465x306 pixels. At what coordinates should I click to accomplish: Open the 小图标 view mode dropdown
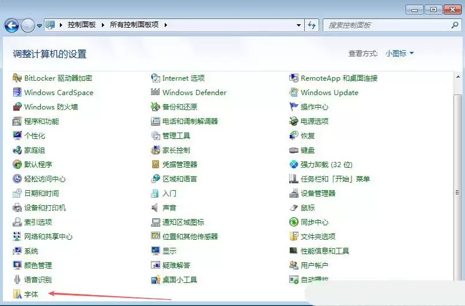pos(399,54)
